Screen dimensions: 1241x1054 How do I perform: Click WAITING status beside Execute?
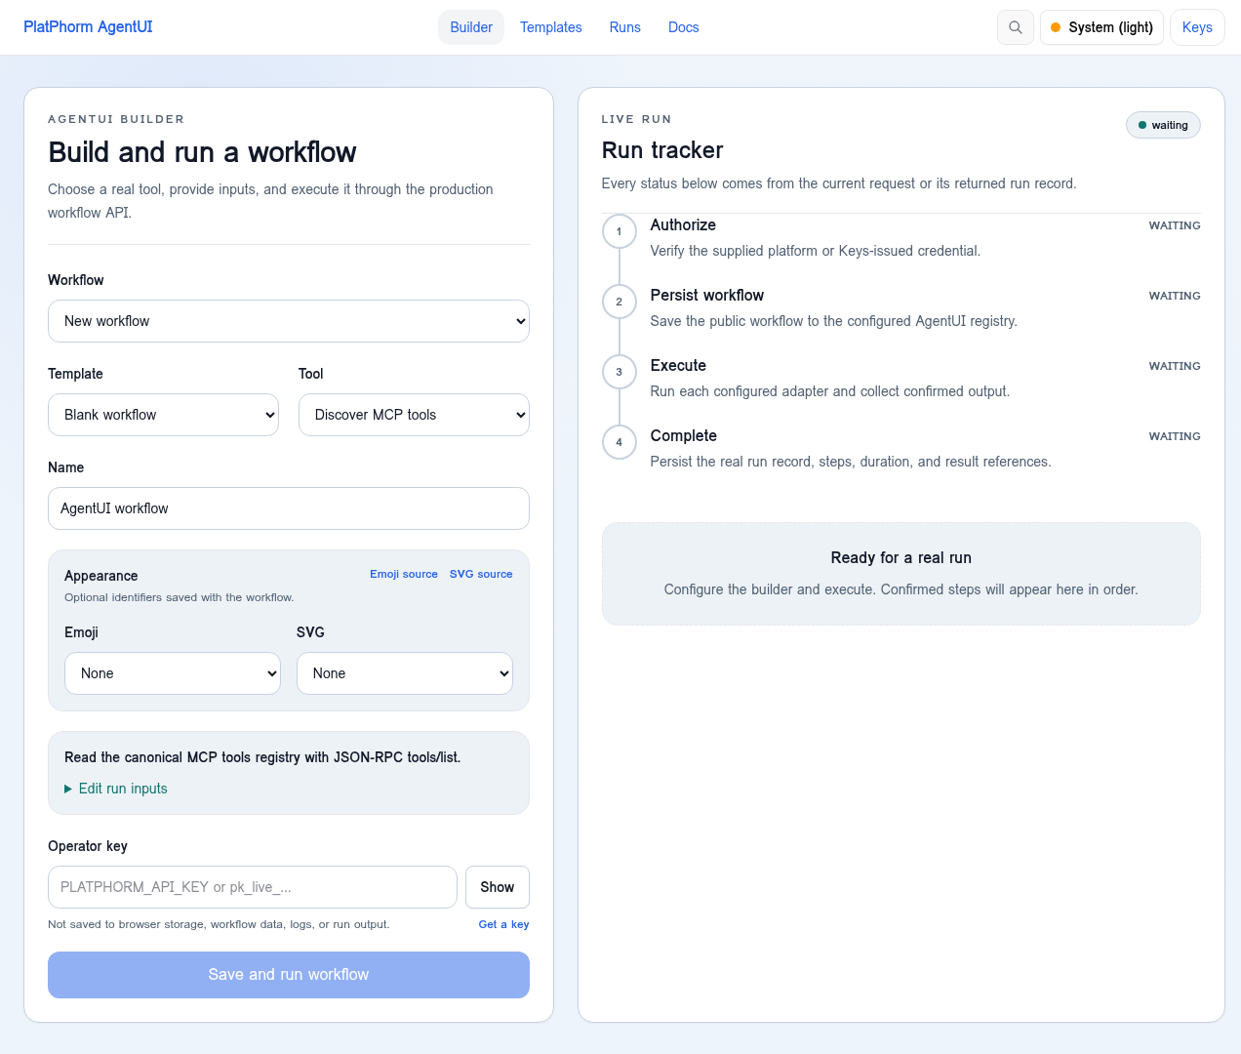coord(1175,366)
